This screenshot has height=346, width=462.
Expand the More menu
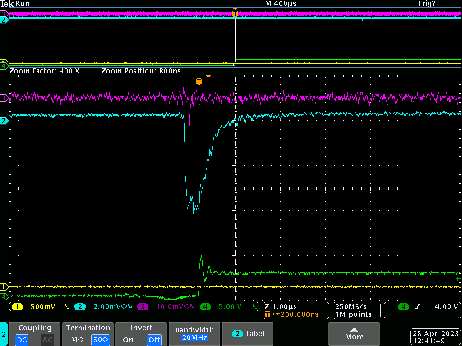[354, 334]
